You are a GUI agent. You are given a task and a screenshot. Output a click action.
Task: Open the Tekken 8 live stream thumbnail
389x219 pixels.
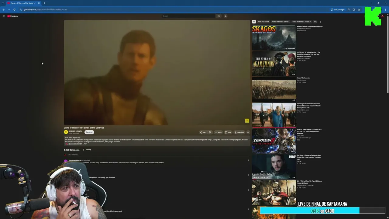tap(274, 141)
